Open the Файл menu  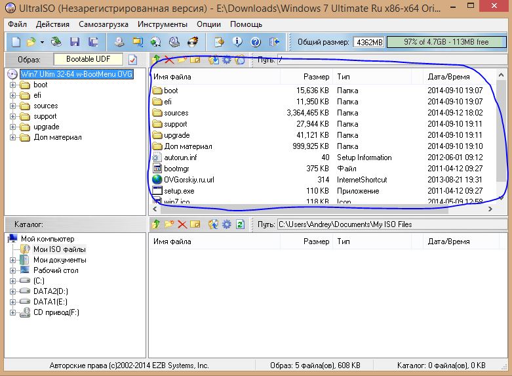pyautogui.click(x=17, y=24)
